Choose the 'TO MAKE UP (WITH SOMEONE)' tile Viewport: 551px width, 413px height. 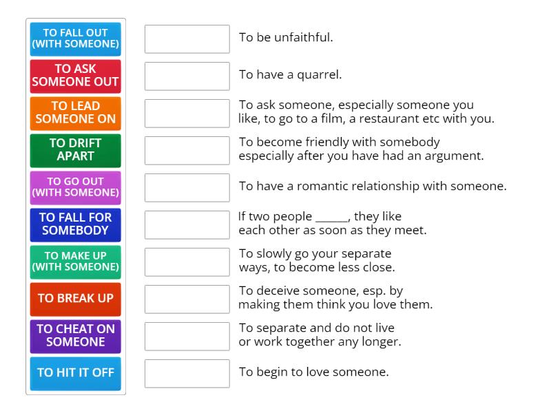[x=75, y=262]
